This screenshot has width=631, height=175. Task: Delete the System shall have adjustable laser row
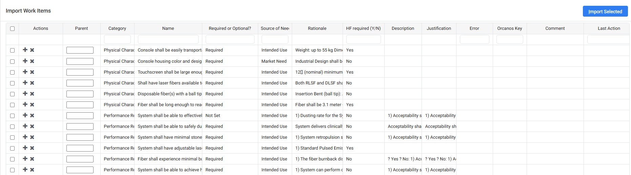tap(32, 148)
